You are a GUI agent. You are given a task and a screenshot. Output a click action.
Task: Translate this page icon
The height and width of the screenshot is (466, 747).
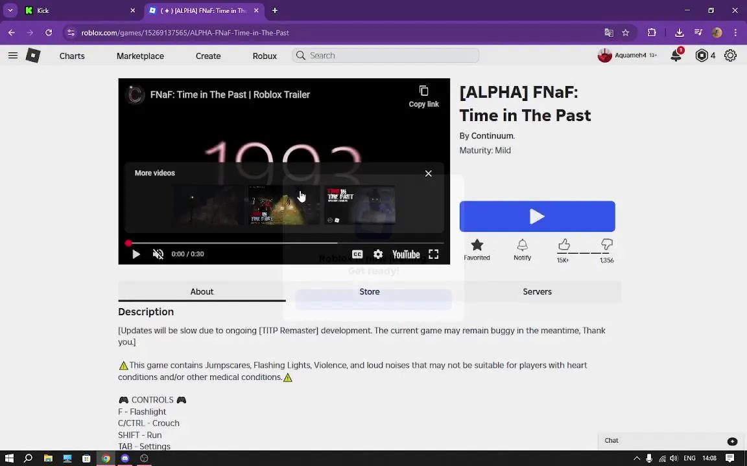[609, 33]
